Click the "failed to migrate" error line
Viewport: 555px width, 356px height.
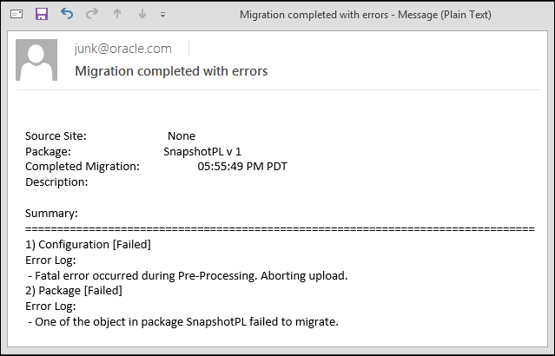[x=182, y=322]
